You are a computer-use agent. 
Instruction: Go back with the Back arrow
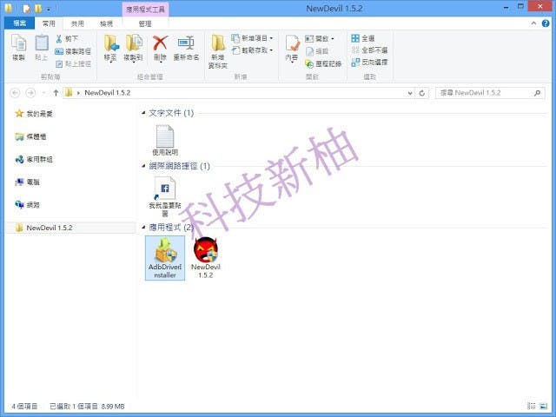tap(15, 93)
